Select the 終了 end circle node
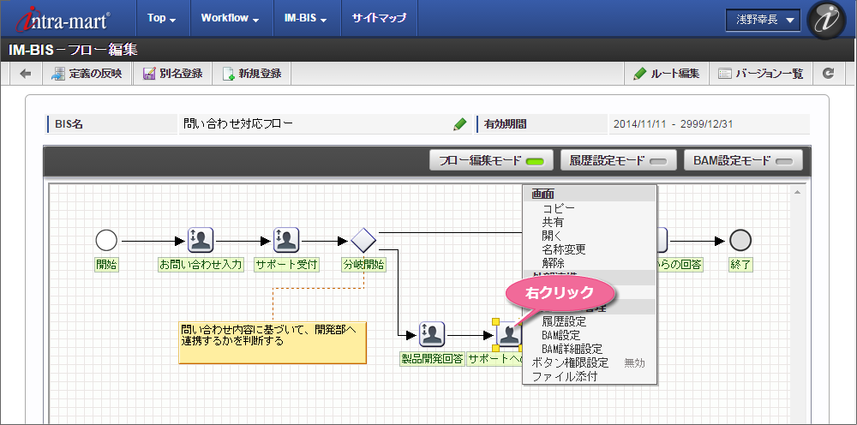 click(x=740, y=240)
